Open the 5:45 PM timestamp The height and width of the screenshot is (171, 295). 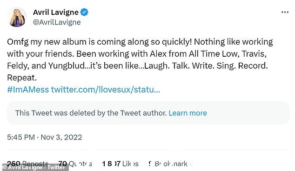[21, 137]
